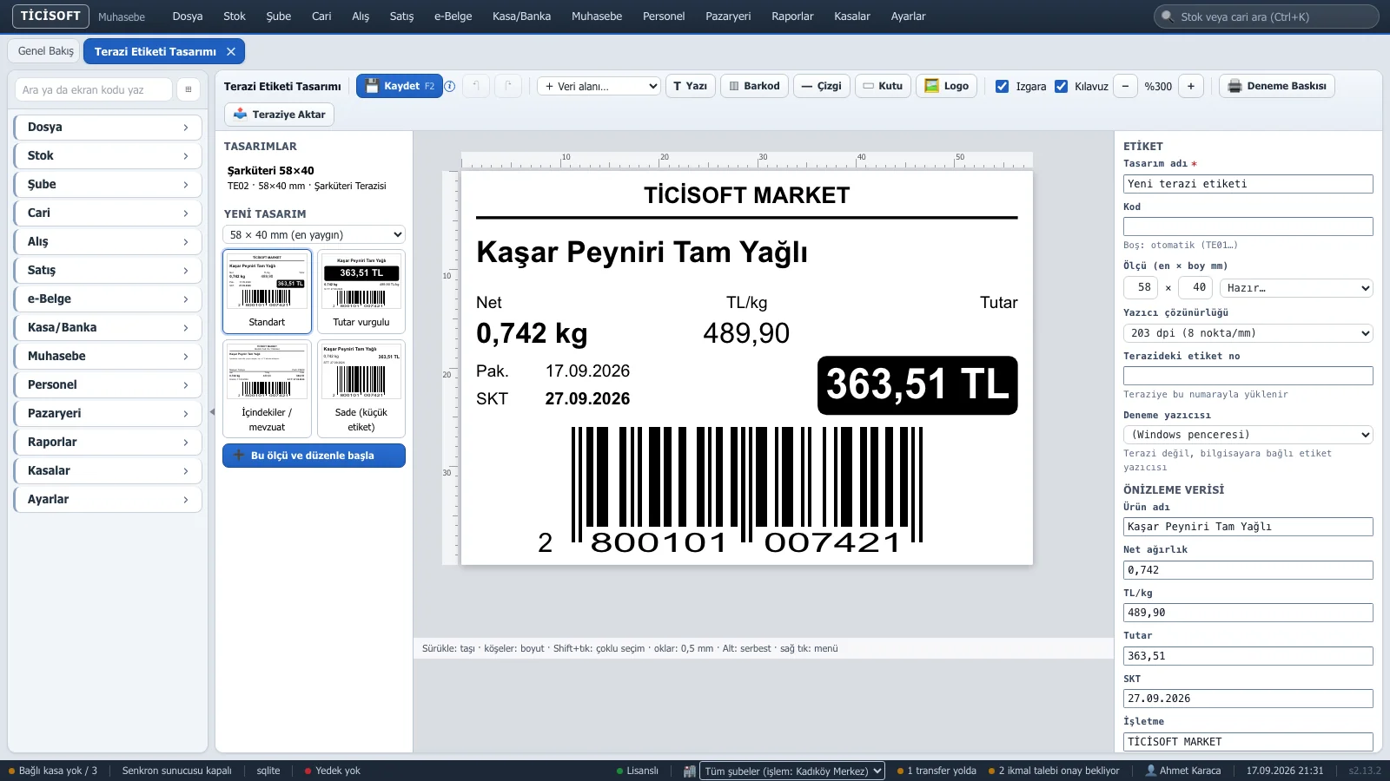Open the Hazır preset size dropdown
1390x781 pixels.
1296,287
